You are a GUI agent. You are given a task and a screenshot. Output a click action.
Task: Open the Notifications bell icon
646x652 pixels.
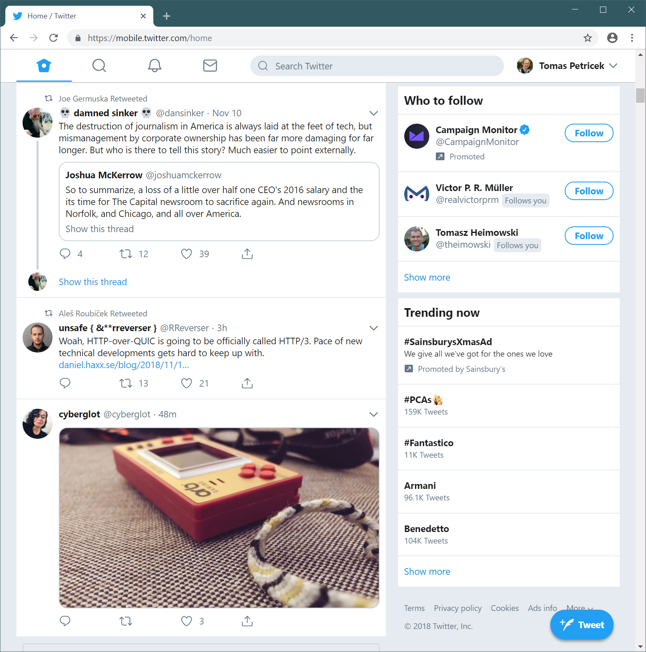click(155, 66)
